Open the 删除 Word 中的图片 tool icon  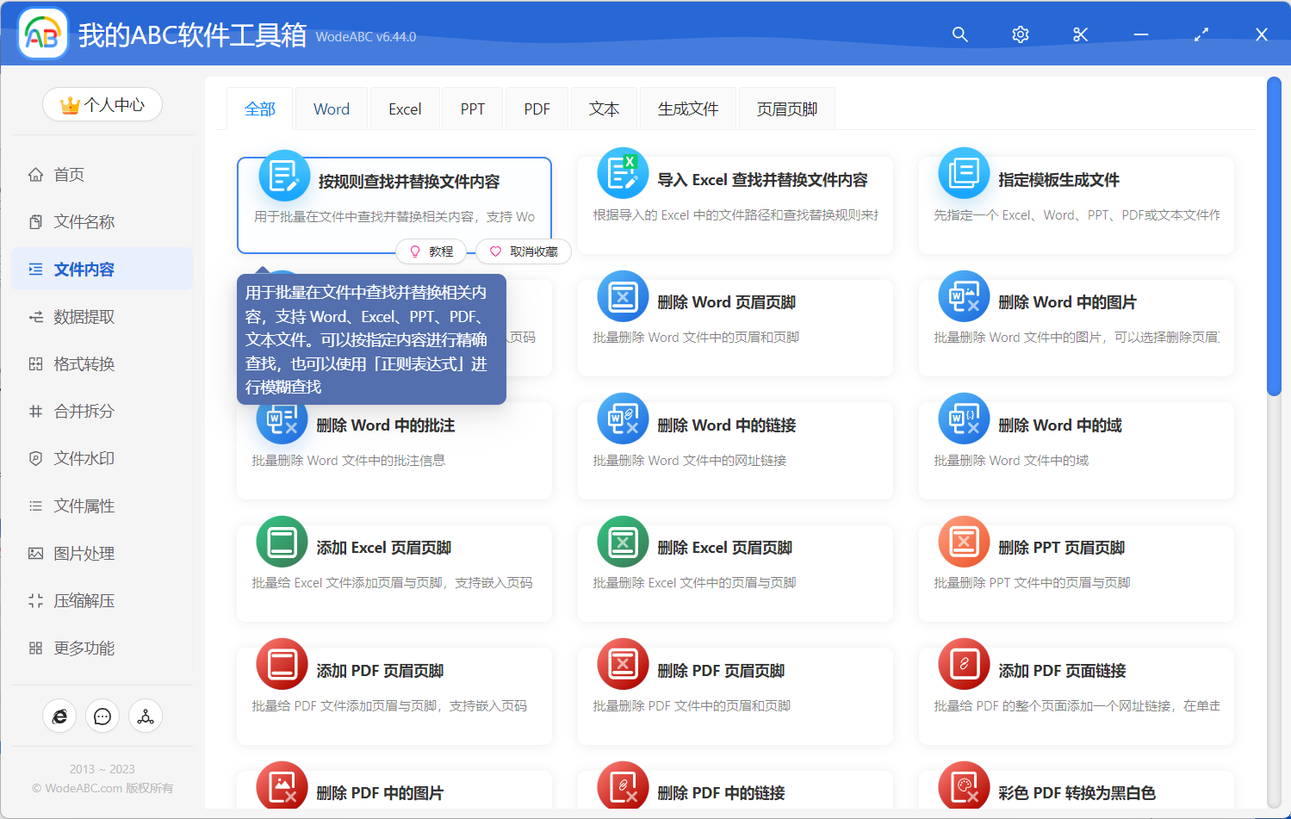pyautogui.click(x=963, y=296)
